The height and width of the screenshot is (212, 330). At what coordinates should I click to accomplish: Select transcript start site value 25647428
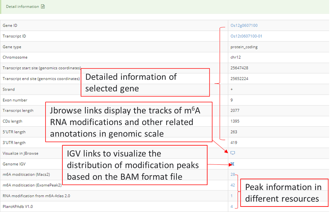point(239,68)
